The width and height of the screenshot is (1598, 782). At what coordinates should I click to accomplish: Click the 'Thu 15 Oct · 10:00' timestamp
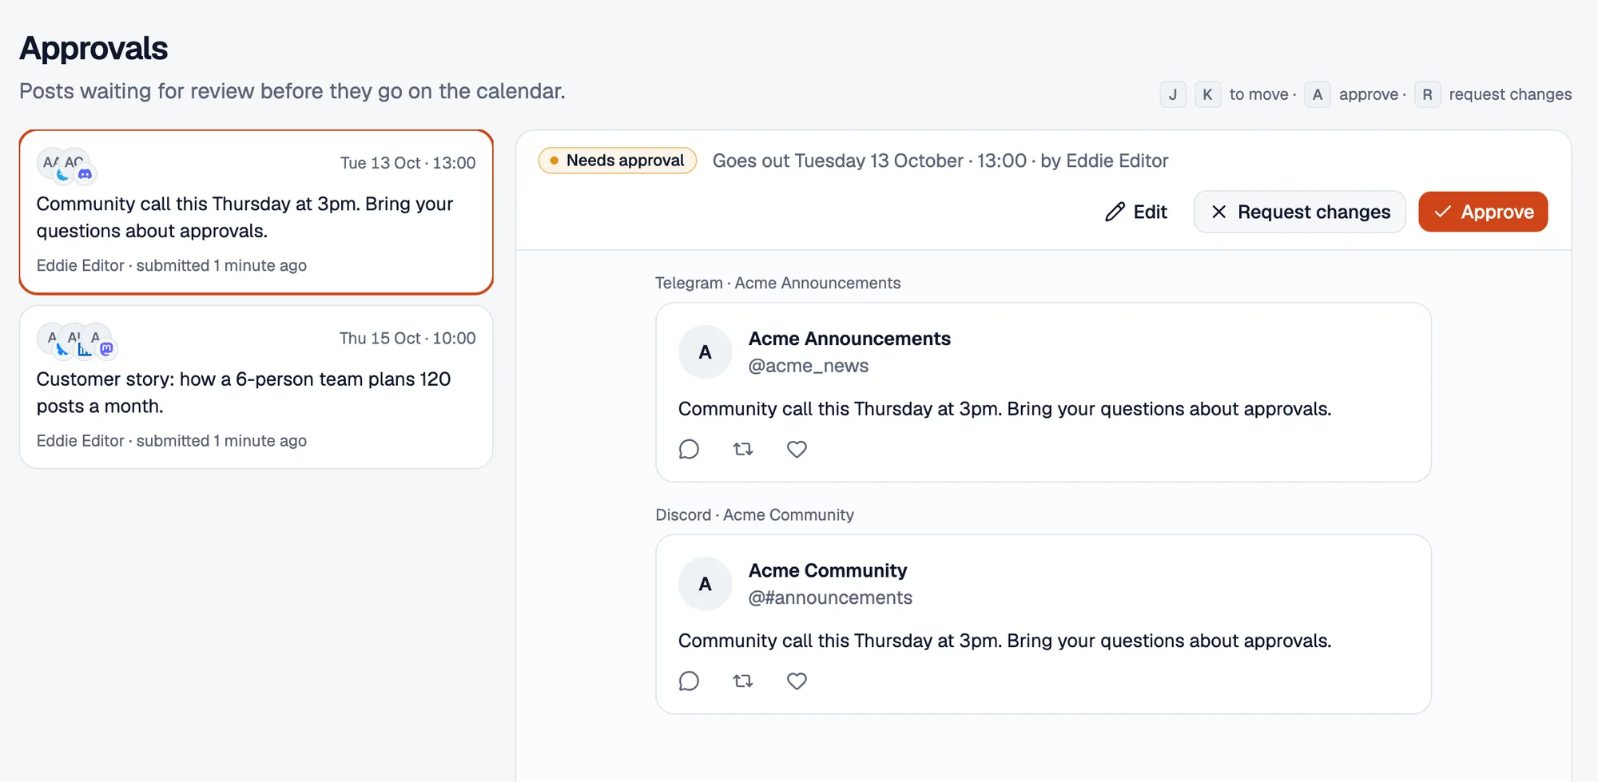(x=407, y=338)
